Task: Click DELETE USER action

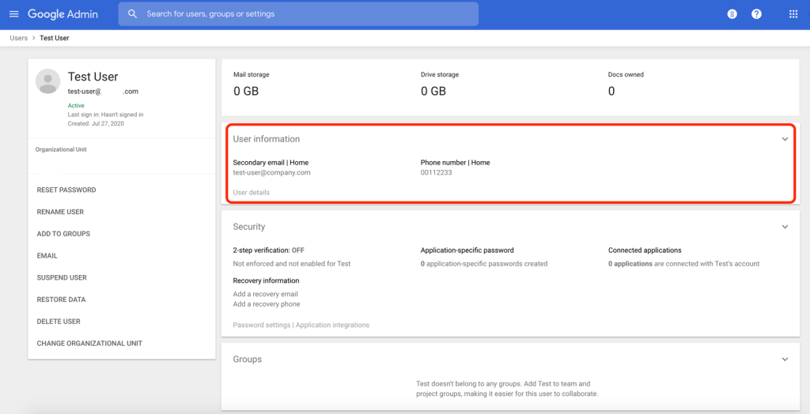Action: 59,322
